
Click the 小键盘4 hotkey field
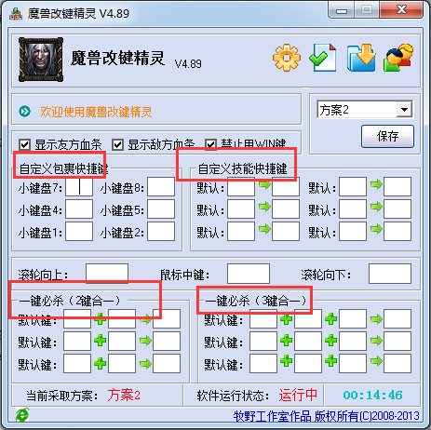point(79,209)
